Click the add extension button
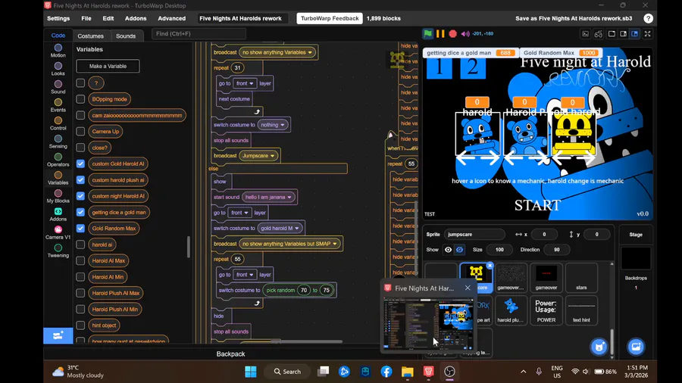 click(x=58, y=335)
